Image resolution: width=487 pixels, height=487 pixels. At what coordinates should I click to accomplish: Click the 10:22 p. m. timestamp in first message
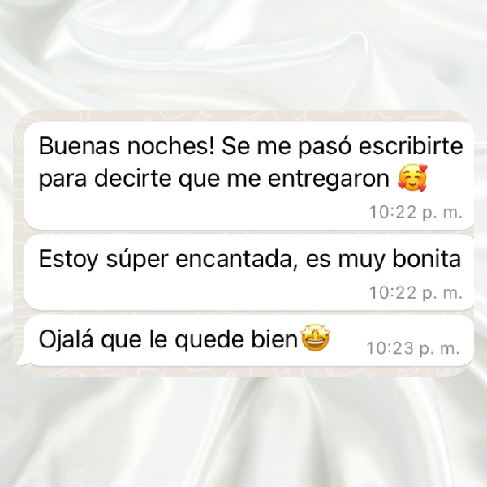click(x=416, y=213)
